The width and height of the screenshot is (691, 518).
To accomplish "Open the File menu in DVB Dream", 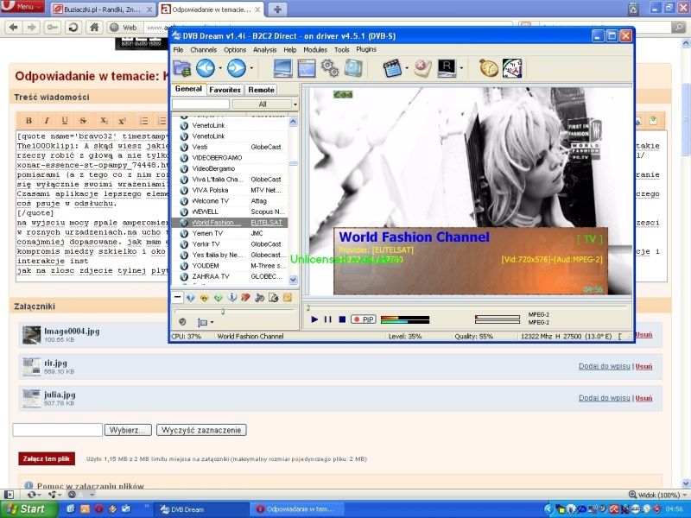I will click(x=178, y=50).
